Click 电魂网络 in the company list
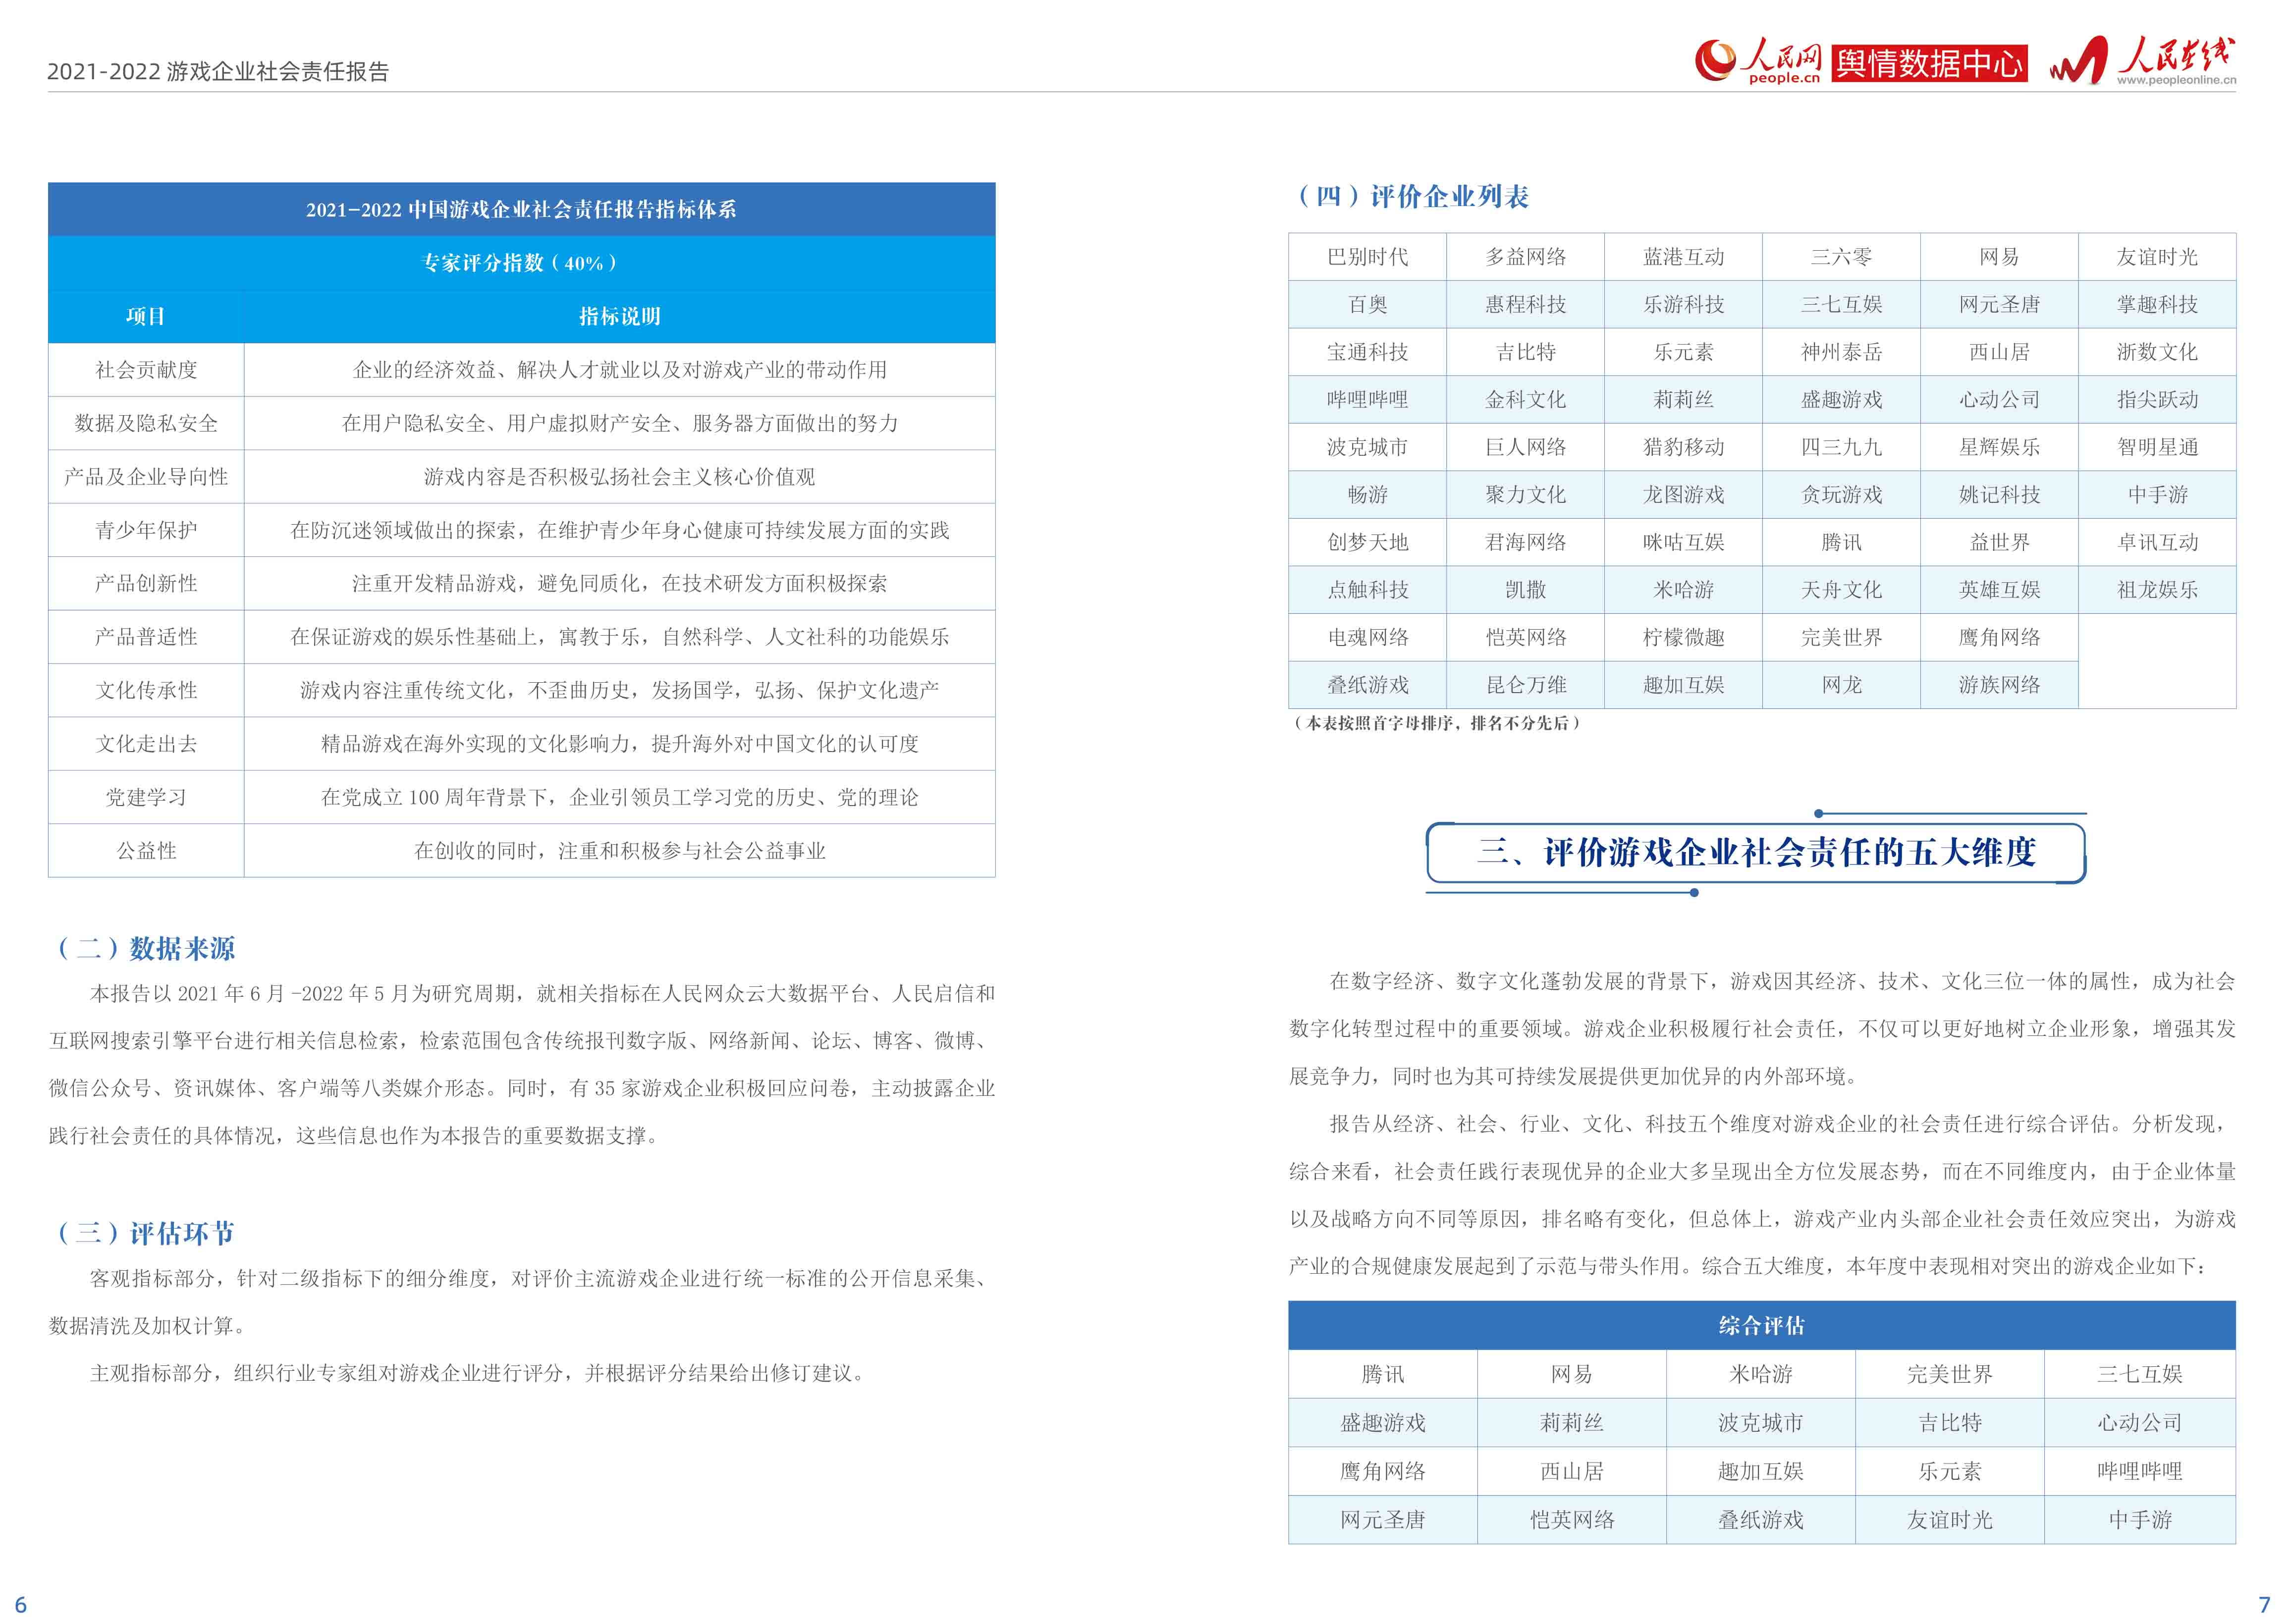The image size is (2292, 1624). coord(1367,637)
